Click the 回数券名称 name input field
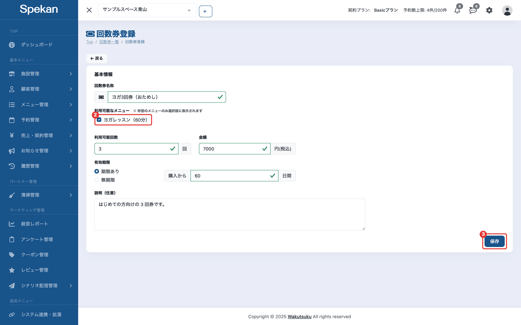The width and height of the screenshot is (521, 325). click(x=167, y=97)
